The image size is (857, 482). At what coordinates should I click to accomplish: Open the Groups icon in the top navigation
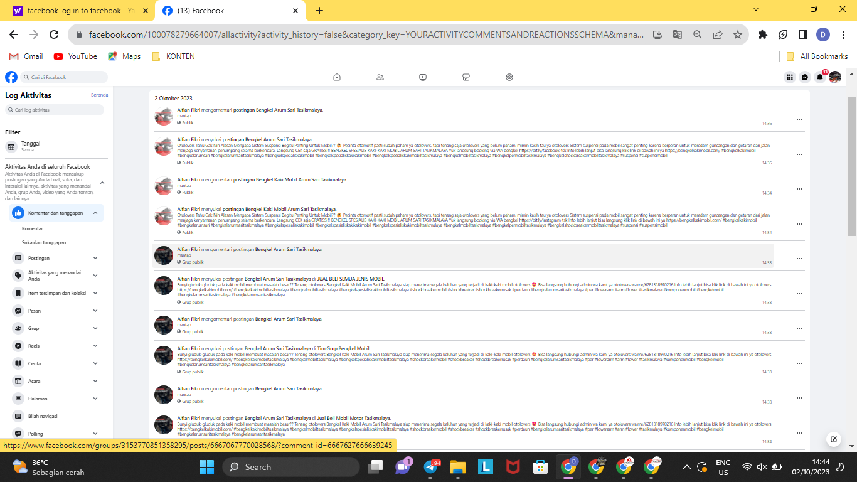(509, 77)
